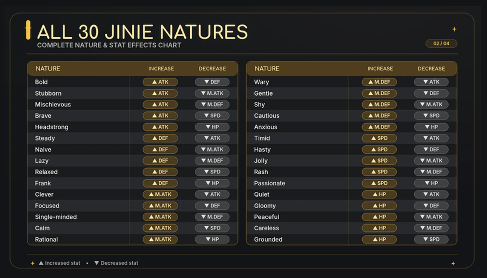487x278 pixels.
Task: Select the Single-minded nature name
Action: 56,217
